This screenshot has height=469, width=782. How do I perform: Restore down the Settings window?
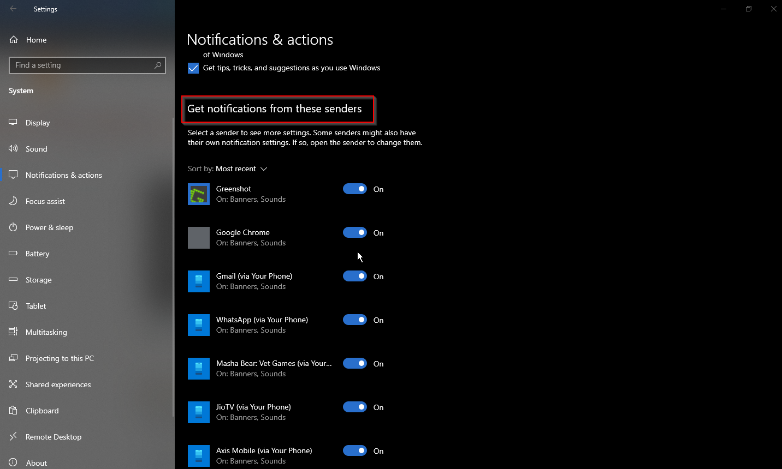(749, 9)
